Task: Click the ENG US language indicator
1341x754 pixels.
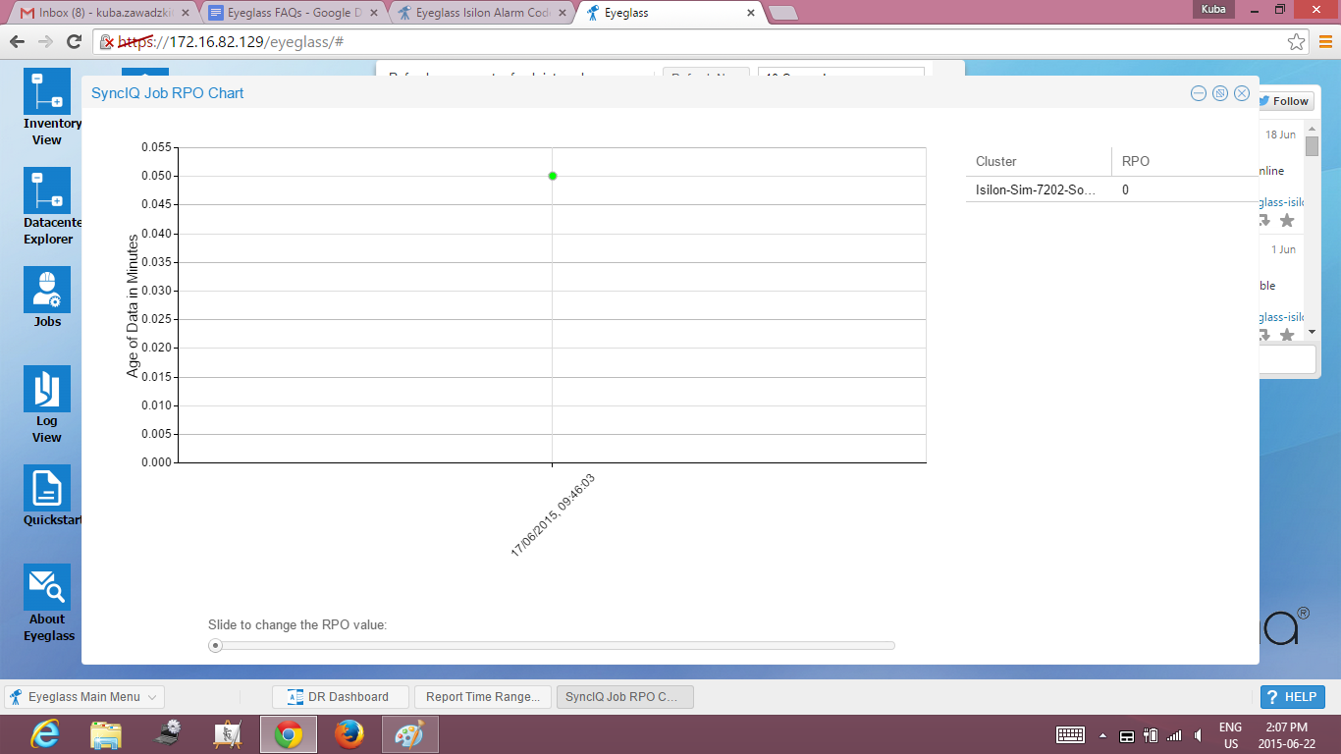Action: pyautogui.click(x=1230, y=735)
